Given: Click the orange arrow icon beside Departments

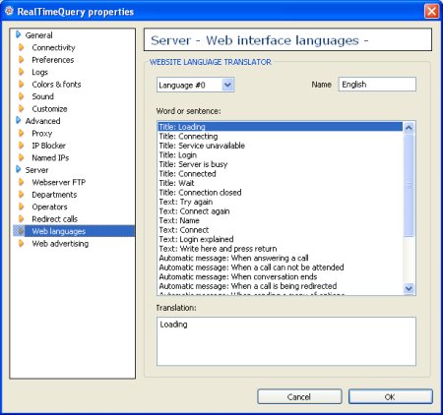Looking at the screenshot, I should 22,195.
